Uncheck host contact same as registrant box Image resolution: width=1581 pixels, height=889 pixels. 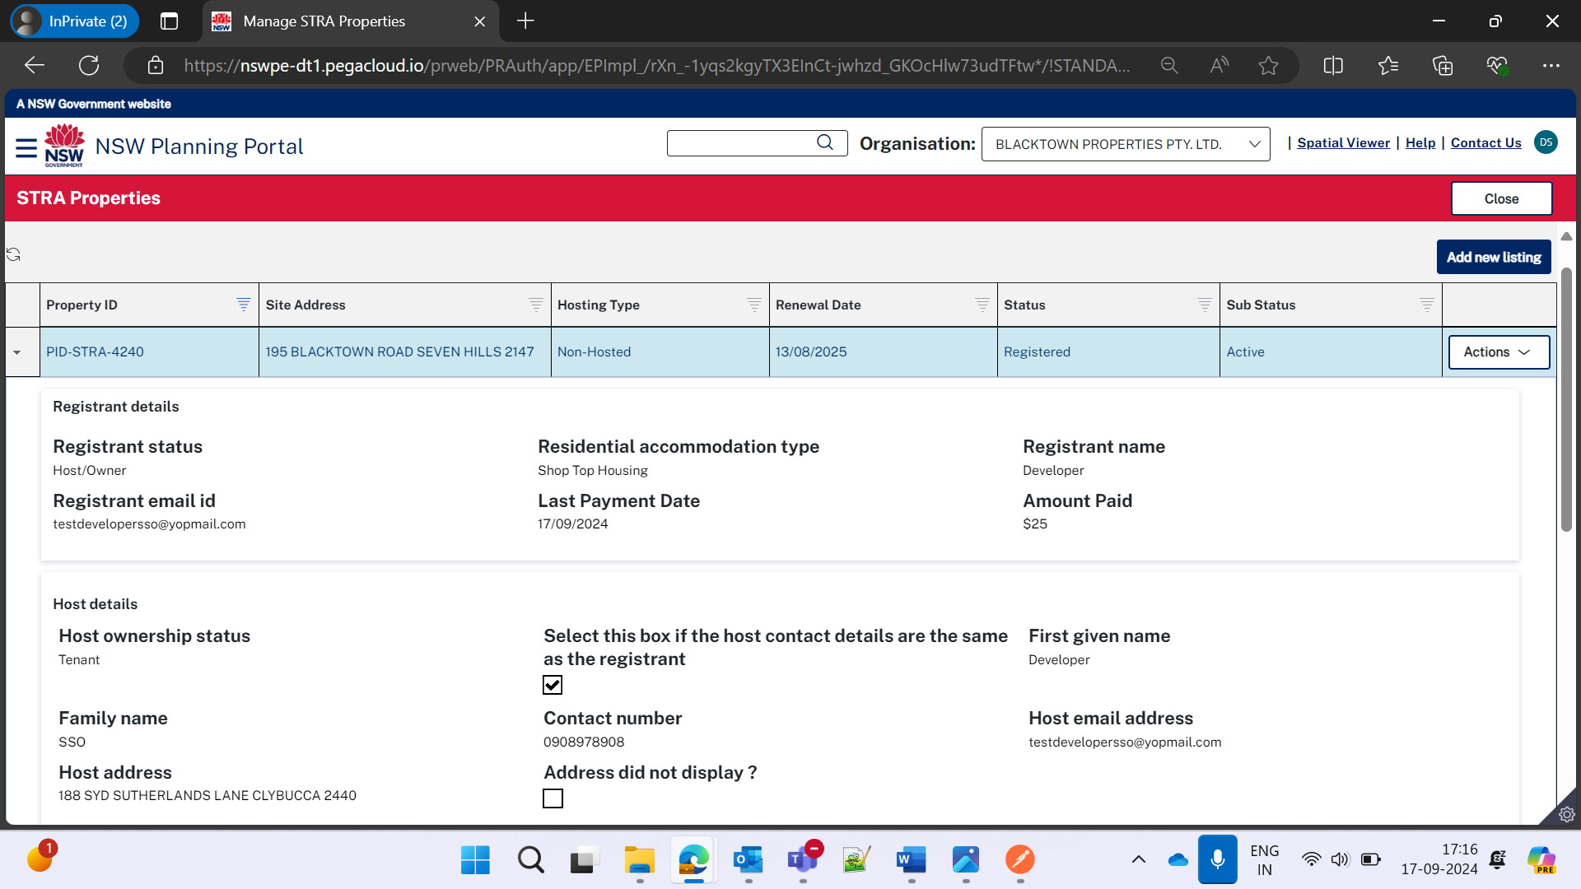tap(553, 685)
